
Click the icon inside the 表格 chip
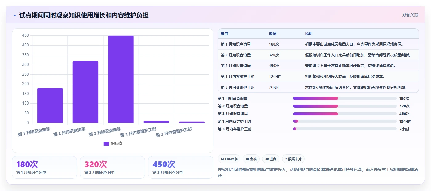point(247,159)
